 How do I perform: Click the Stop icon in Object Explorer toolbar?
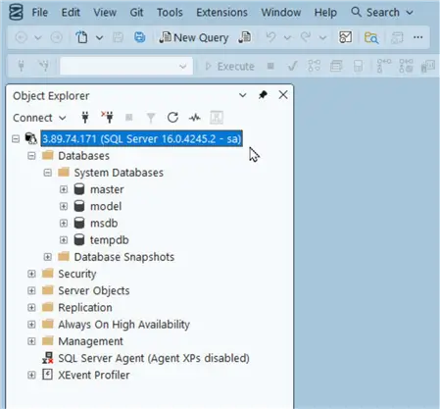129,118
